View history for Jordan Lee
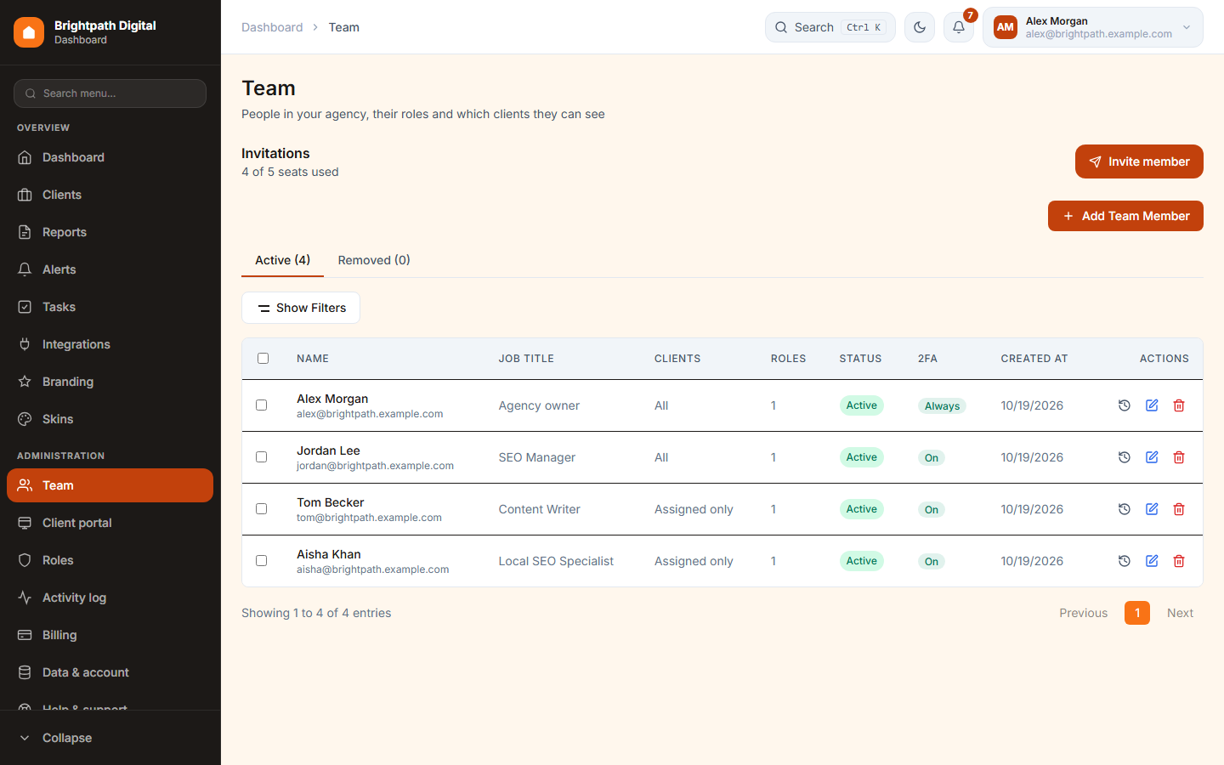Image resolution: width=1224 pixels, height=765 pixels. point(1125,457)
